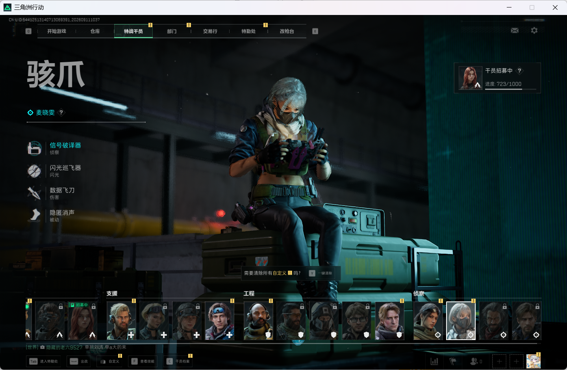Select the long-haired engineer operator in grey jacket
This screenshot has width=567, height=370.
pos(389,321)
